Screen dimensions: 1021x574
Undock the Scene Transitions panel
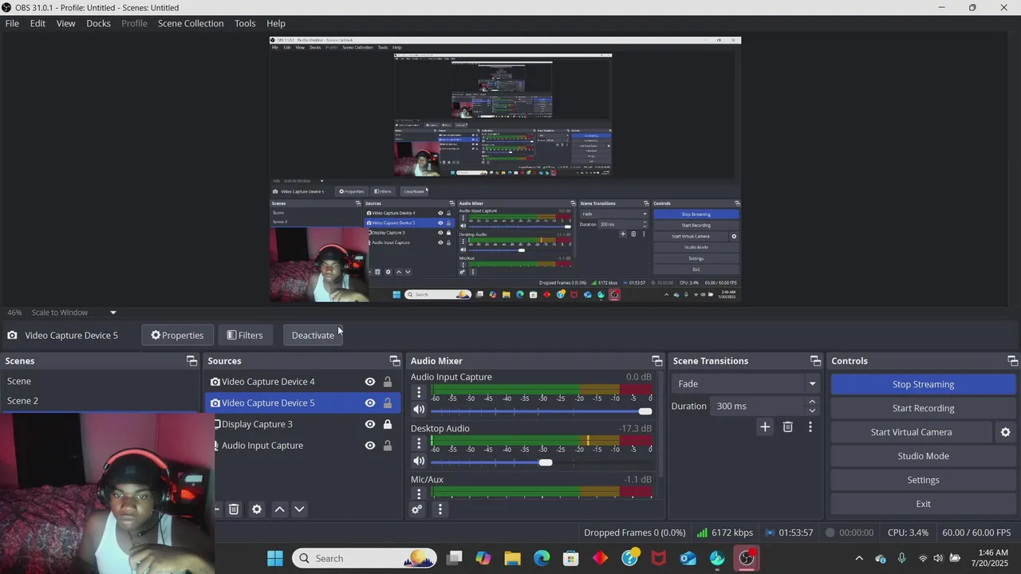coord(815,361)
